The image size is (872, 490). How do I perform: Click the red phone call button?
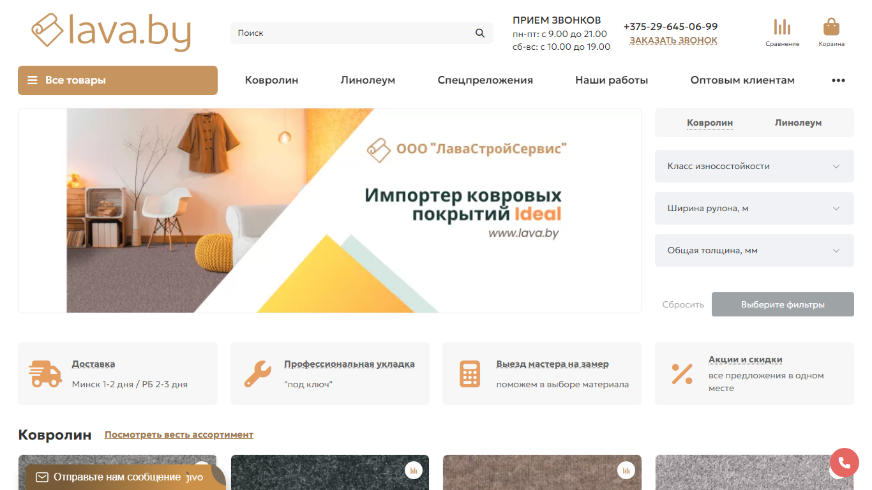(x=845, y=463)
